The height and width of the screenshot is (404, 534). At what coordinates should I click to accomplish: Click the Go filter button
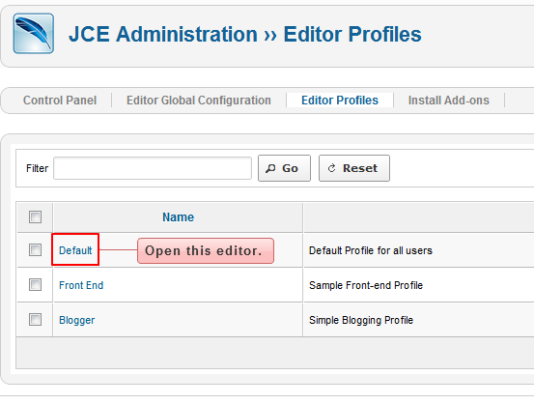[x=284, y=168]
